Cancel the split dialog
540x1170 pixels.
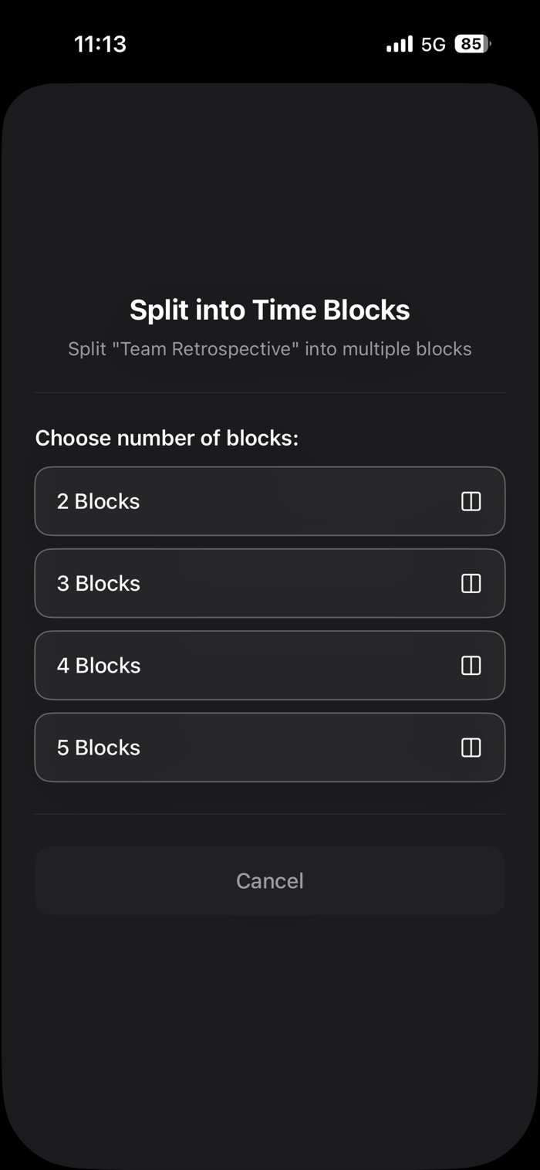pyautogui.click(x=270, y=880)
